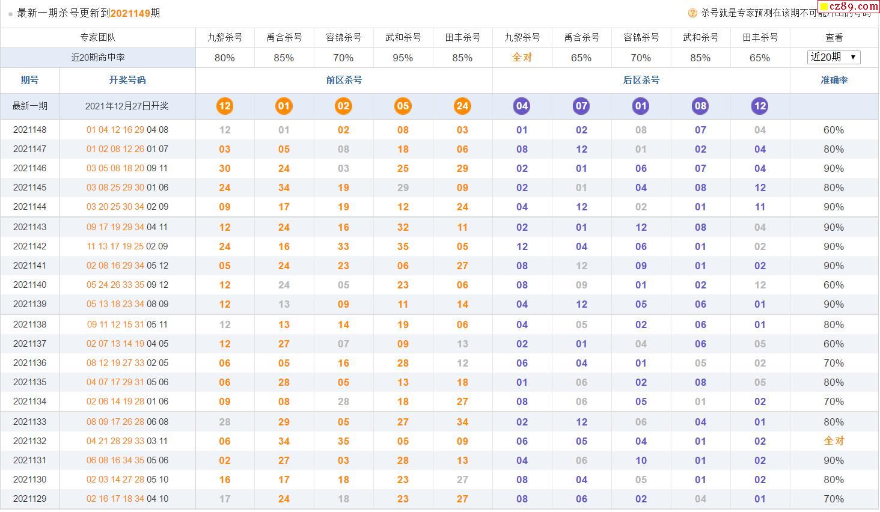Click orange kill number 30 in row 2021146
The image size is (880, 512).
coord(225,168)
